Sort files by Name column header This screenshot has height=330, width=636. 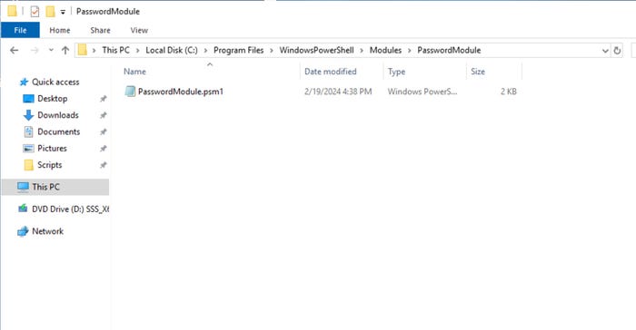pyautogui.click(x=134, y=72)
